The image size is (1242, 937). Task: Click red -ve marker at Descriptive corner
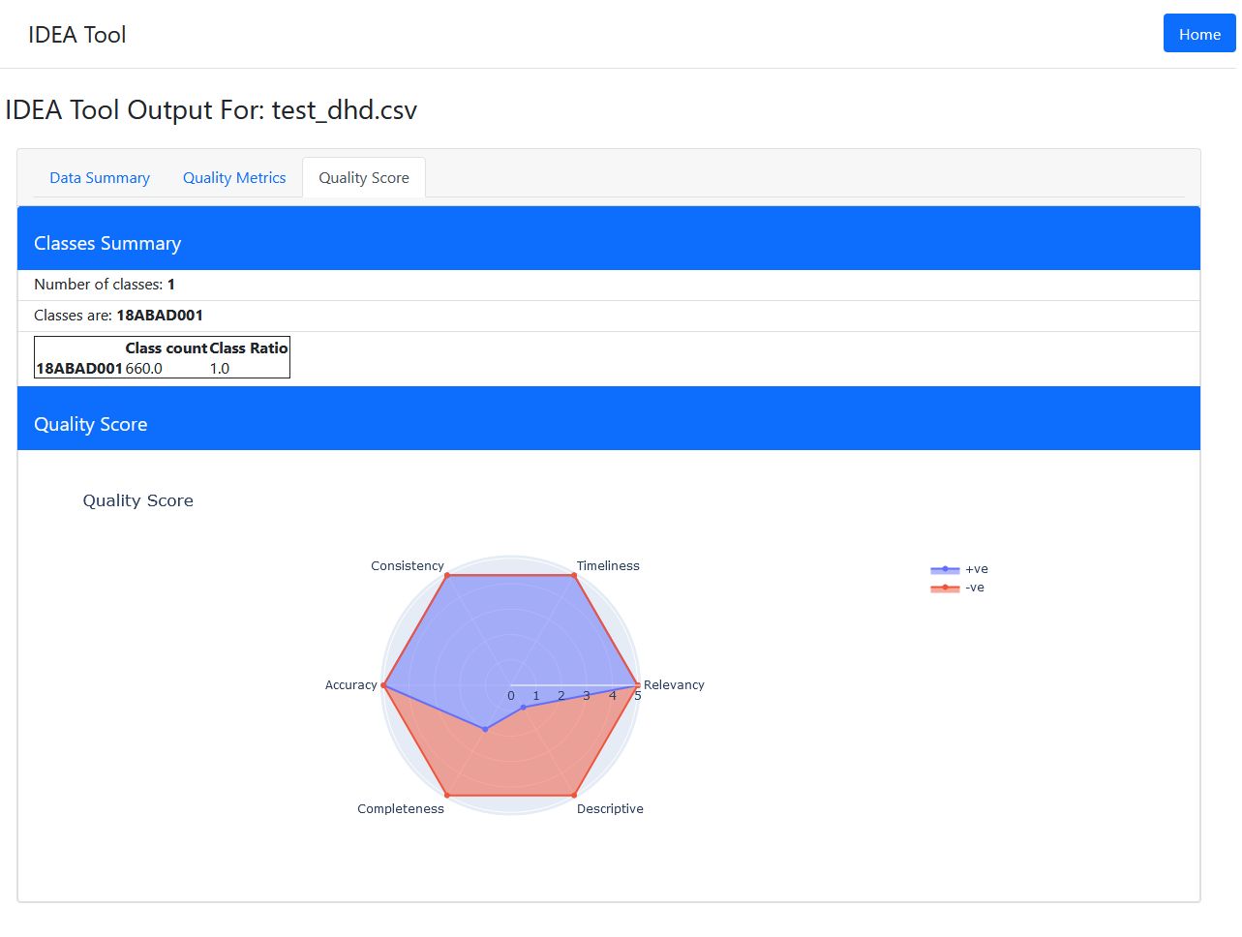[574, 796]
